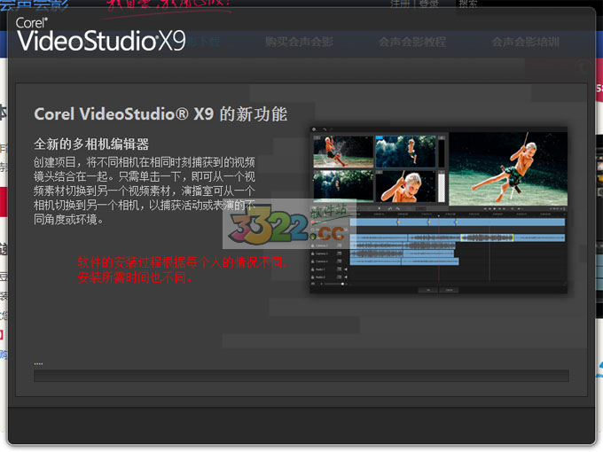This screenshot has height=452, width=603.
Task: Select the bottom-right smiling boy camera thumbnail
Action: [x=404, y=186]
